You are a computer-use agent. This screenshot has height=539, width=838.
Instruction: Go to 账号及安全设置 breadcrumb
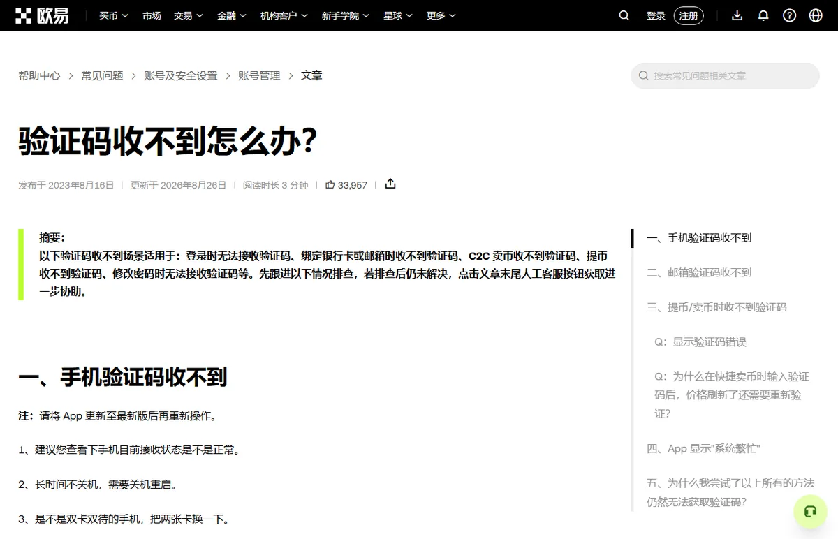click(x=181, y=75)
